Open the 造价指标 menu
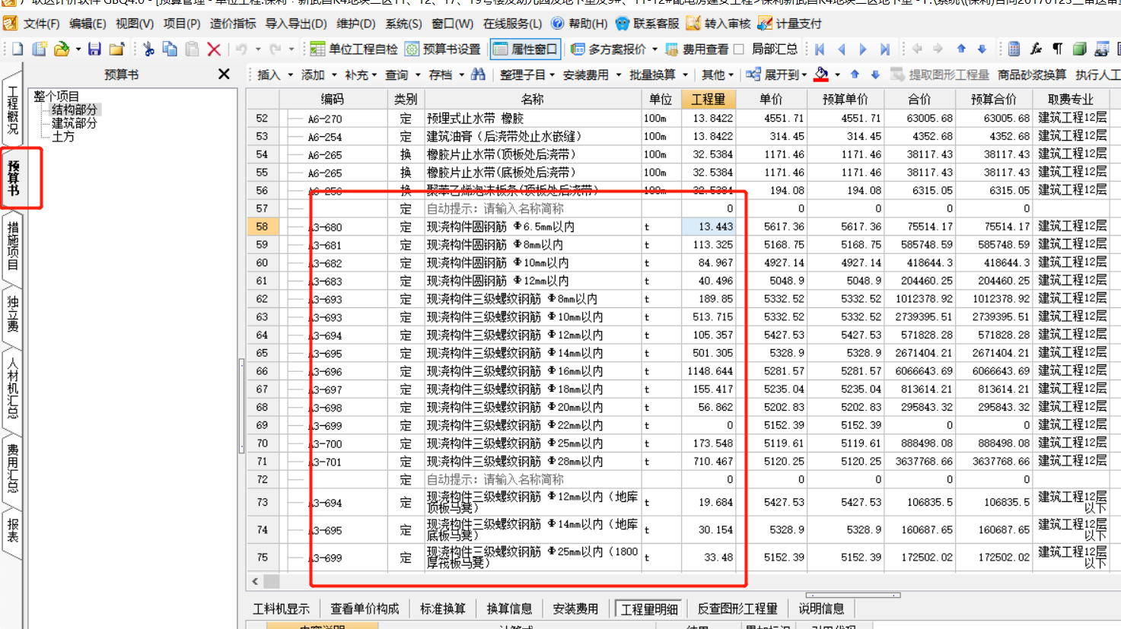This screenshot has height=629, width=1121. [x=234, y=24]
